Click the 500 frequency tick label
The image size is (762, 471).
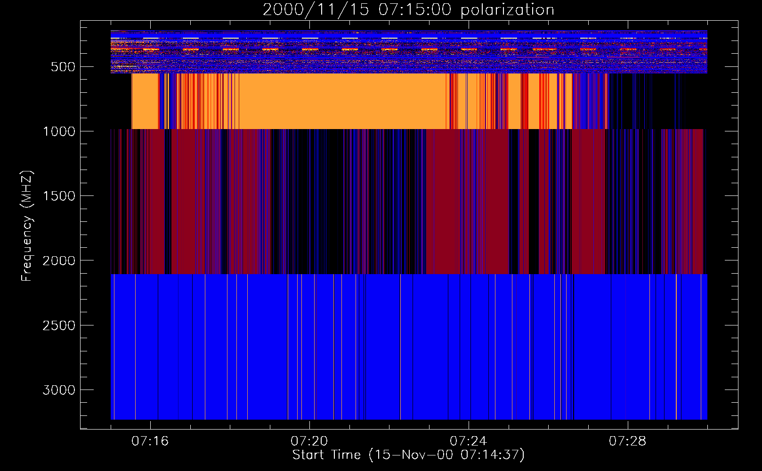pyautogui.click(x=63, y=67)
